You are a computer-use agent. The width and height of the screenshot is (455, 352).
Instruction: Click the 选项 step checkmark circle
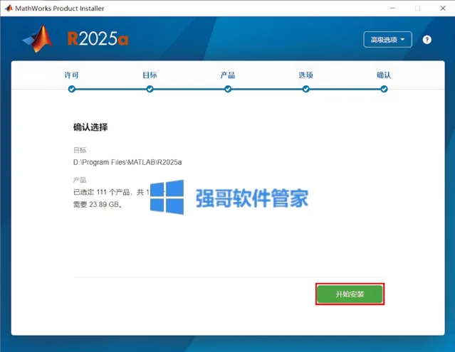point(306,89)
